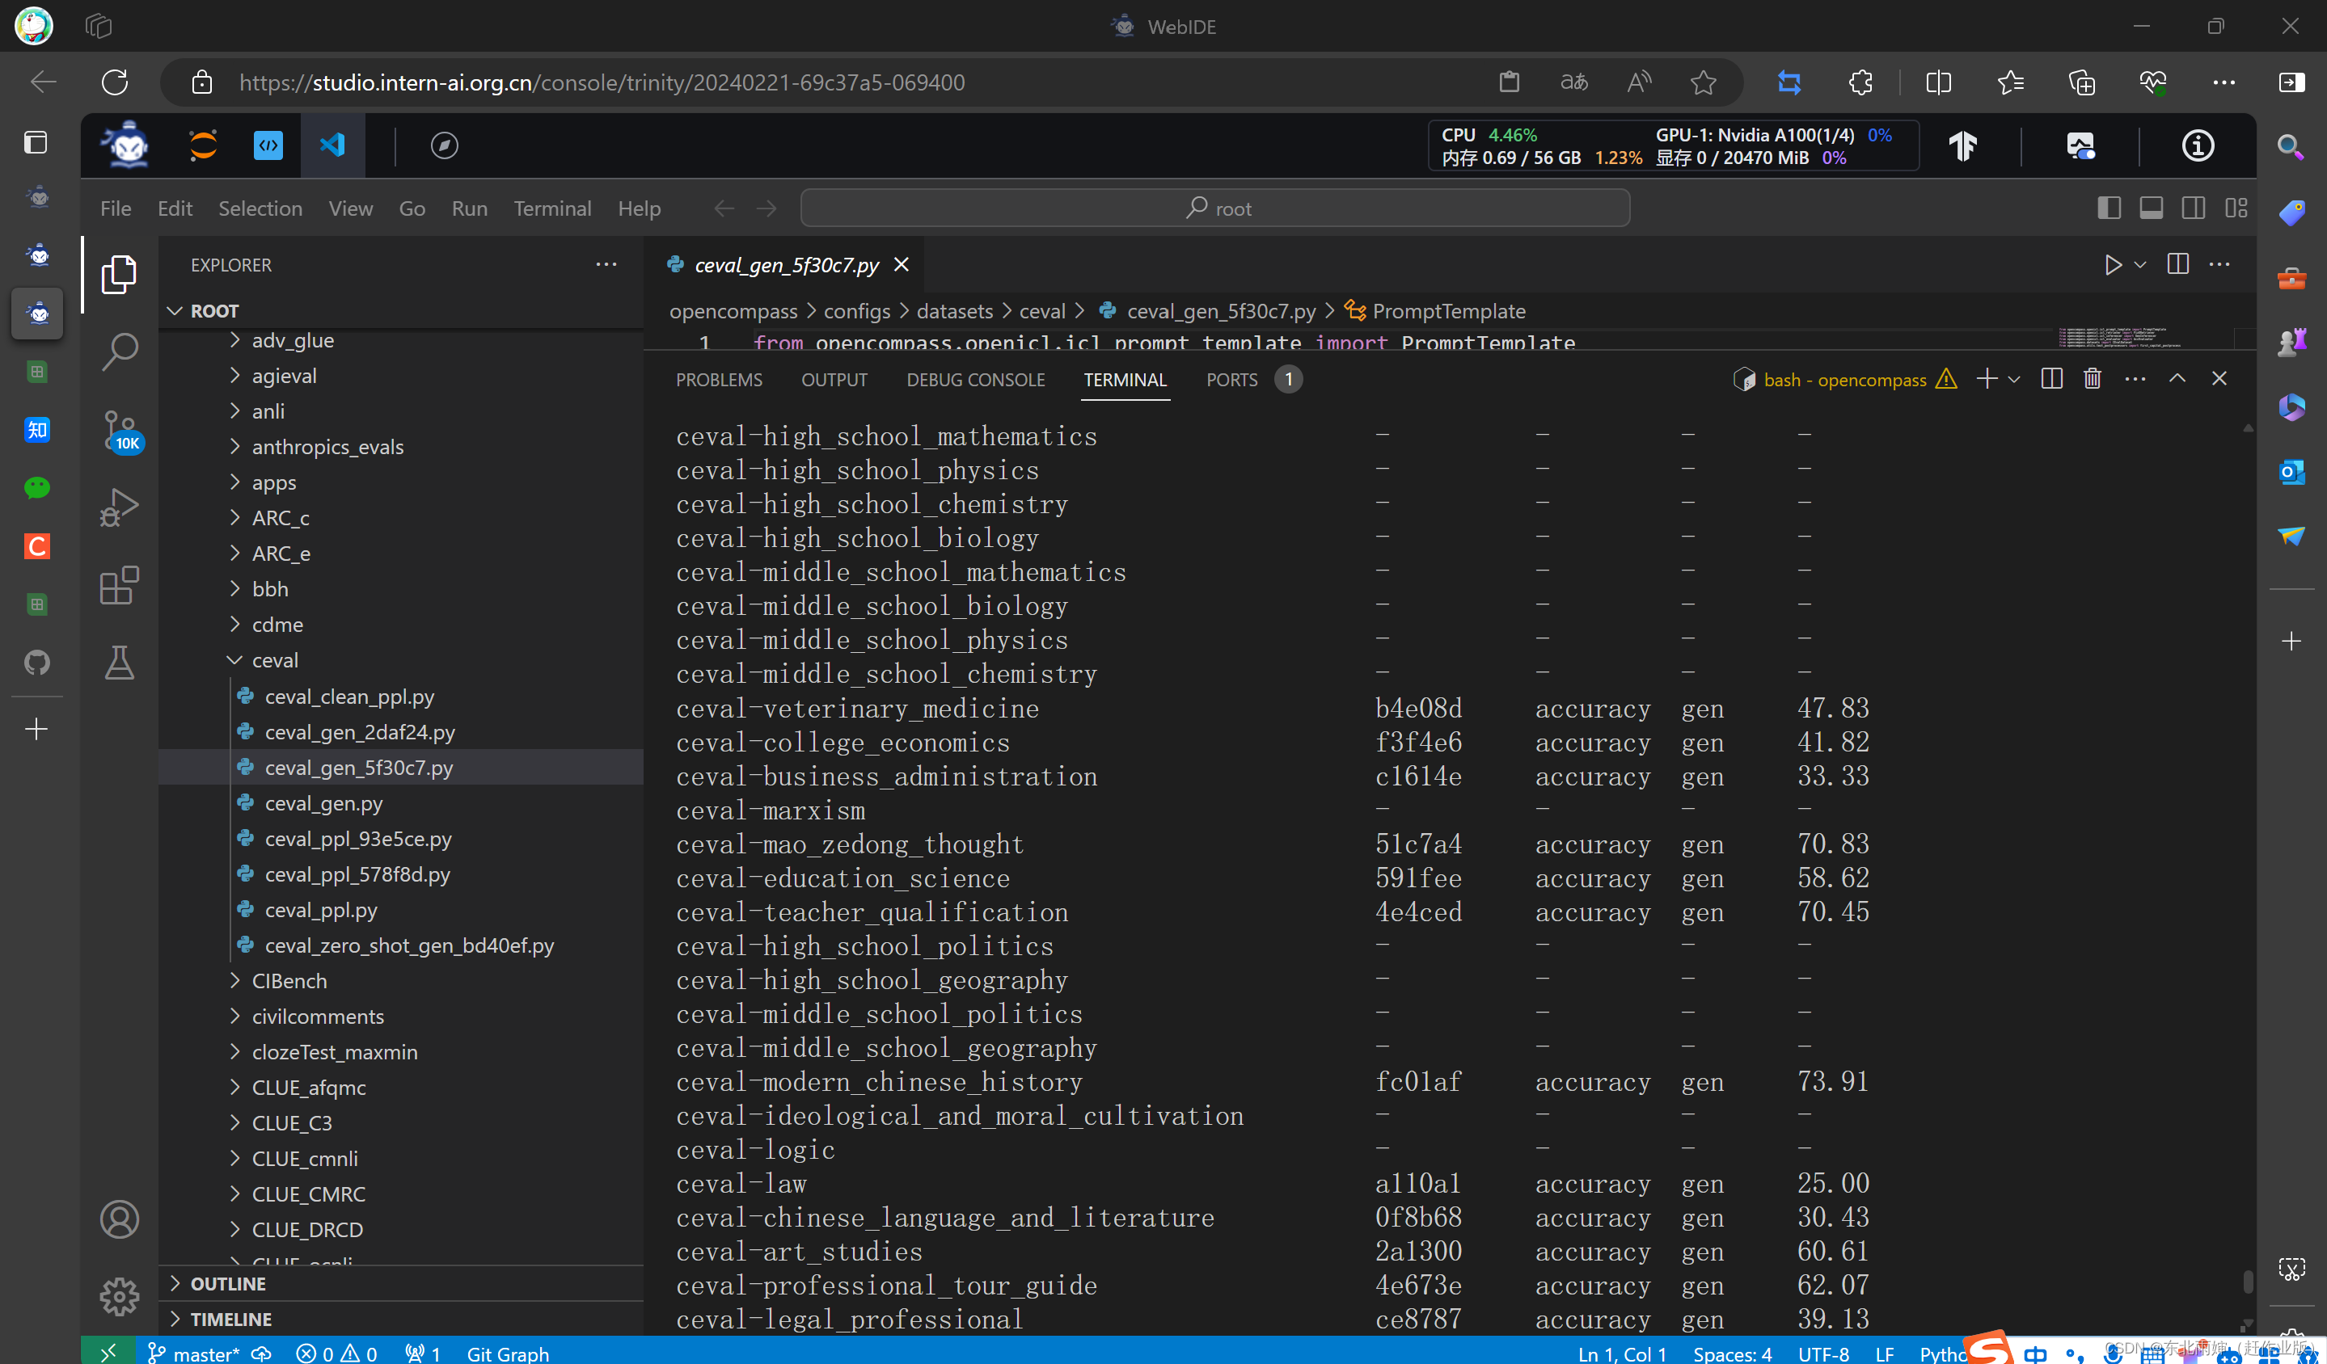The image size is (2327, 1364).
Task: Toggle the bottom panel visibility
Action: (x=2151, y=208)
